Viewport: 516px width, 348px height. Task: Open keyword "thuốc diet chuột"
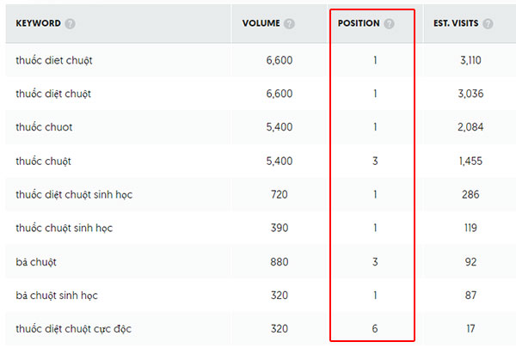54,60
